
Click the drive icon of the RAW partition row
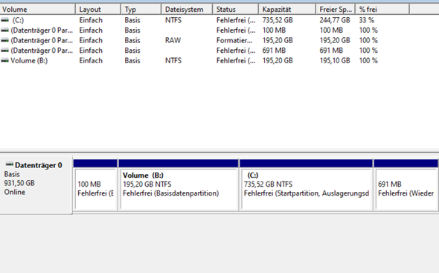4,41
